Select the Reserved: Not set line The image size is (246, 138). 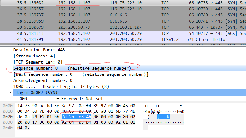click(61, 99)
